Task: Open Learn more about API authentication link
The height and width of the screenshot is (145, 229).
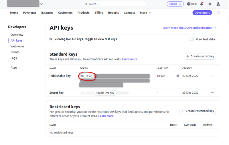Action: (x=189, y=28)
